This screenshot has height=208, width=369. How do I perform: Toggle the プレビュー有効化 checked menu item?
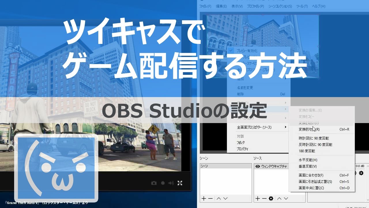(x=258, y=51)
